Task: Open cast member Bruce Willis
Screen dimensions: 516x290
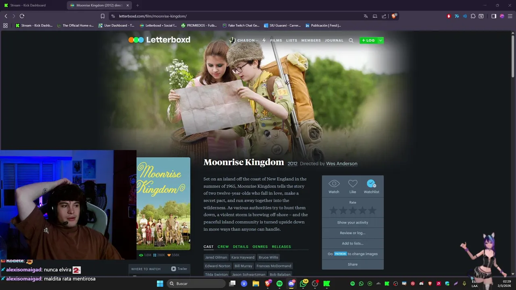Action: (x=268, y=257)
